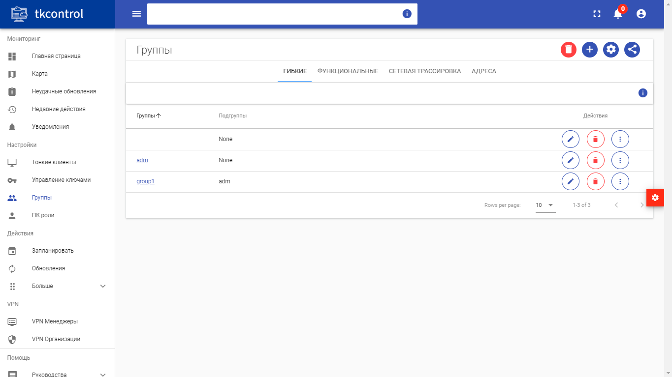Expand the Руководства menu
The height and width of the screenshot is (377, 672).
coord(57,374)
